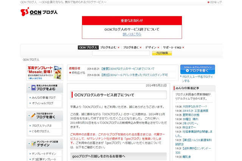Click the OCN ブログ人 logo

[x=39, y=12]
